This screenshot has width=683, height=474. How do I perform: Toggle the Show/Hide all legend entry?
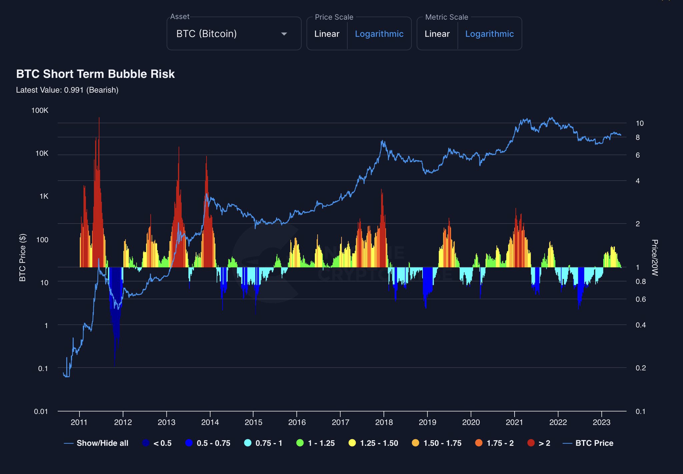[96, 443]
